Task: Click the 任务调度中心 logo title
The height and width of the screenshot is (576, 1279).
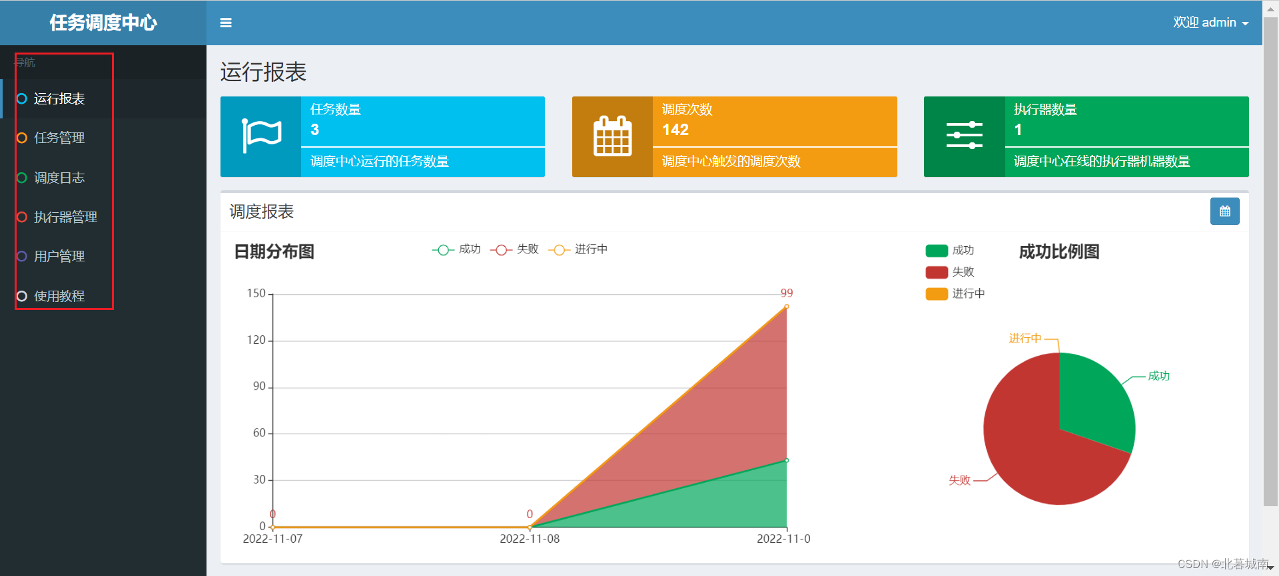Action: (x=103, y=23)
